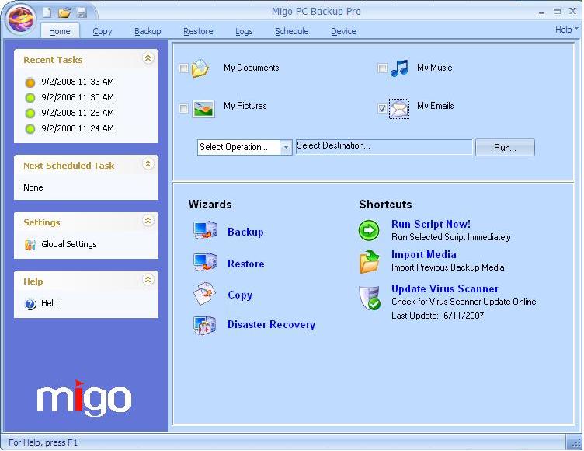The height and width of the screenshot is (451, 584).
Task: Click the green arrow Run Script icon
Action: (x=369, y=230)
